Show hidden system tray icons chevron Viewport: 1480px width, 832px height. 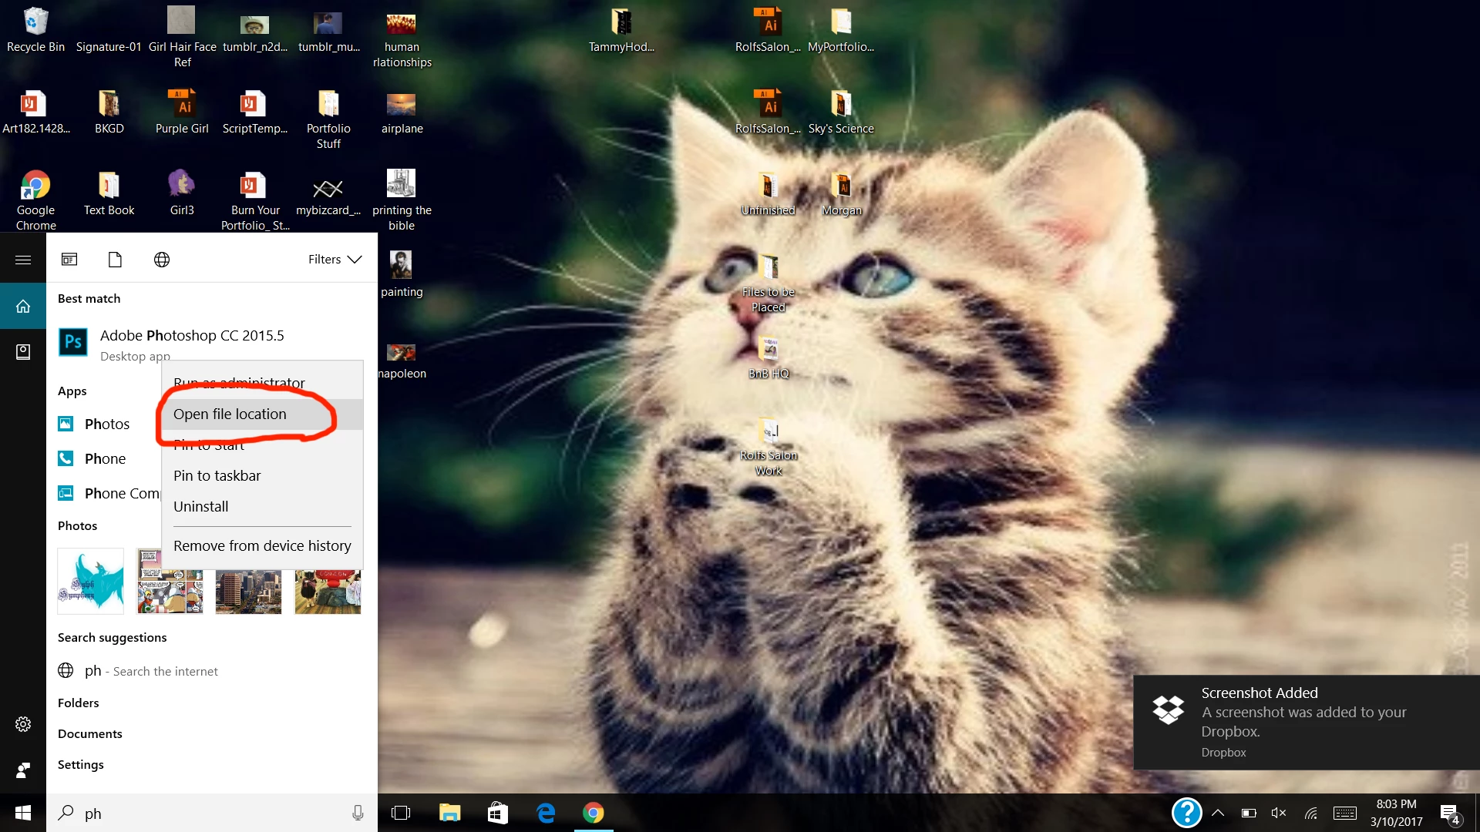tap(1218, 813)
